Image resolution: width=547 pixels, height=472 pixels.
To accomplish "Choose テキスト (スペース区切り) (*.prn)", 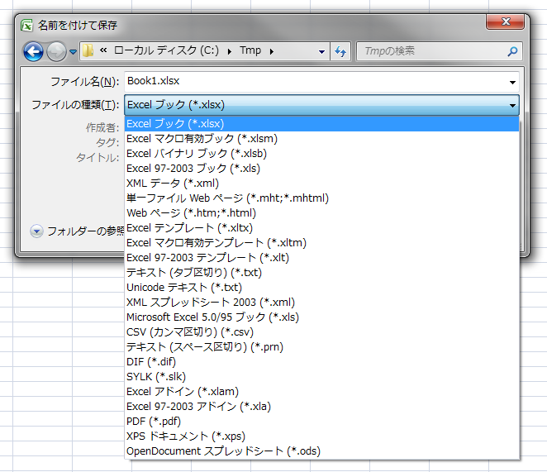I will pyautogui.click(x=321, y=347).
